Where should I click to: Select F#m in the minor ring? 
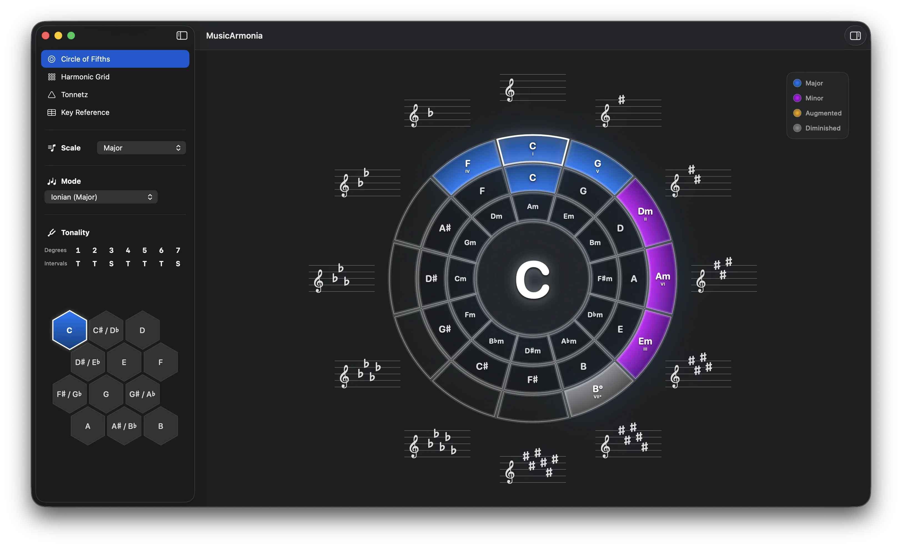point(605,279)
